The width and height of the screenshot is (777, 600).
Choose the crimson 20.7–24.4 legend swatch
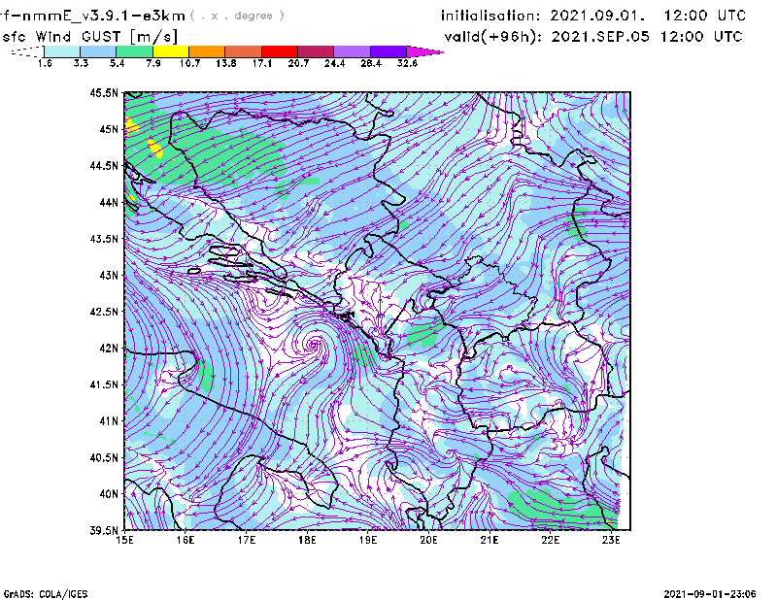[316, 51]
